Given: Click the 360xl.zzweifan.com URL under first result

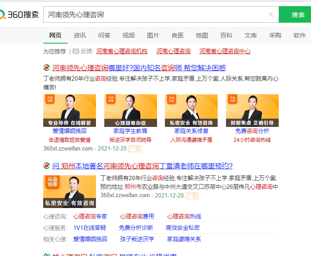Looking at the screenshot, I should click(68, 149).
